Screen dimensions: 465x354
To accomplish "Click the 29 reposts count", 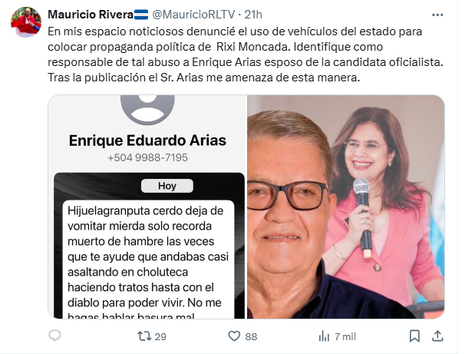I will [160, 337].
